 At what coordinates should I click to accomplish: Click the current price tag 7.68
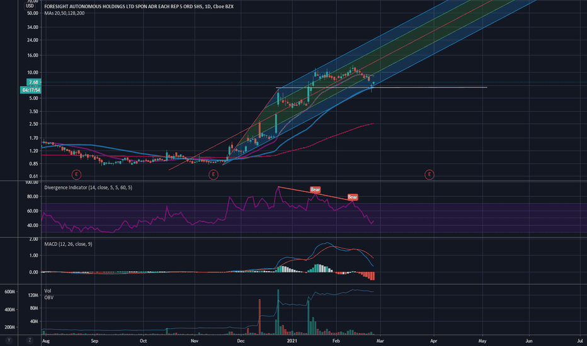click(33, 82)
